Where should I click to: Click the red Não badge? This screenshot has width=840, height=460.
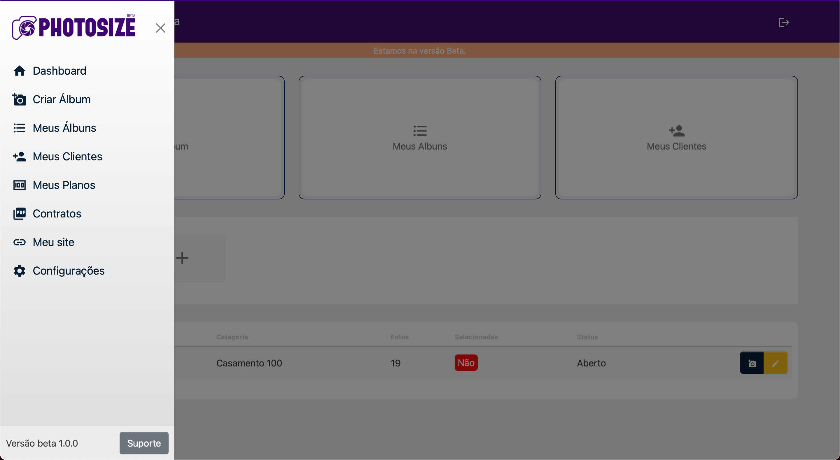point(466,363)
